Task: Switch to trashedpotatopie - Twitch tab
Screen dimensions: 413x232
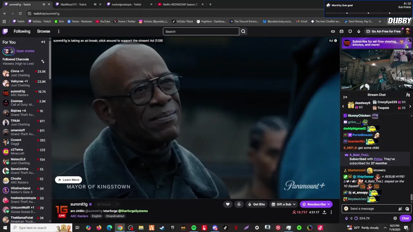Action: (129, 5)
